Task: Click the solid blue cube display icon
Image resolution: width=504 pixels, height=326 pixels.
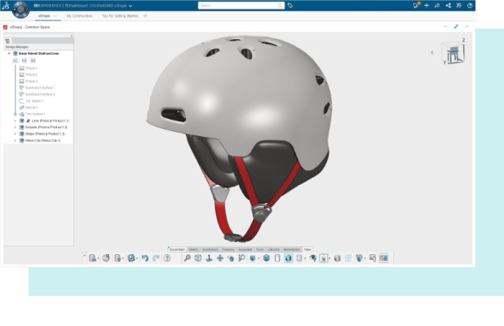Action: point(267,258)
